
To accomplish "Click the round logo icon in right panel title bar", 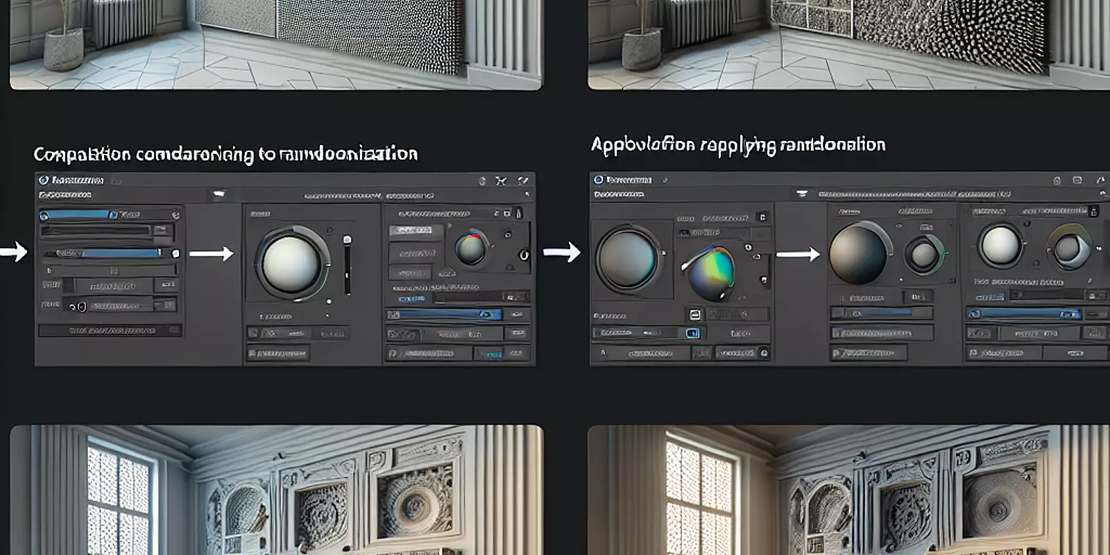I will click(x=598, y=180).
